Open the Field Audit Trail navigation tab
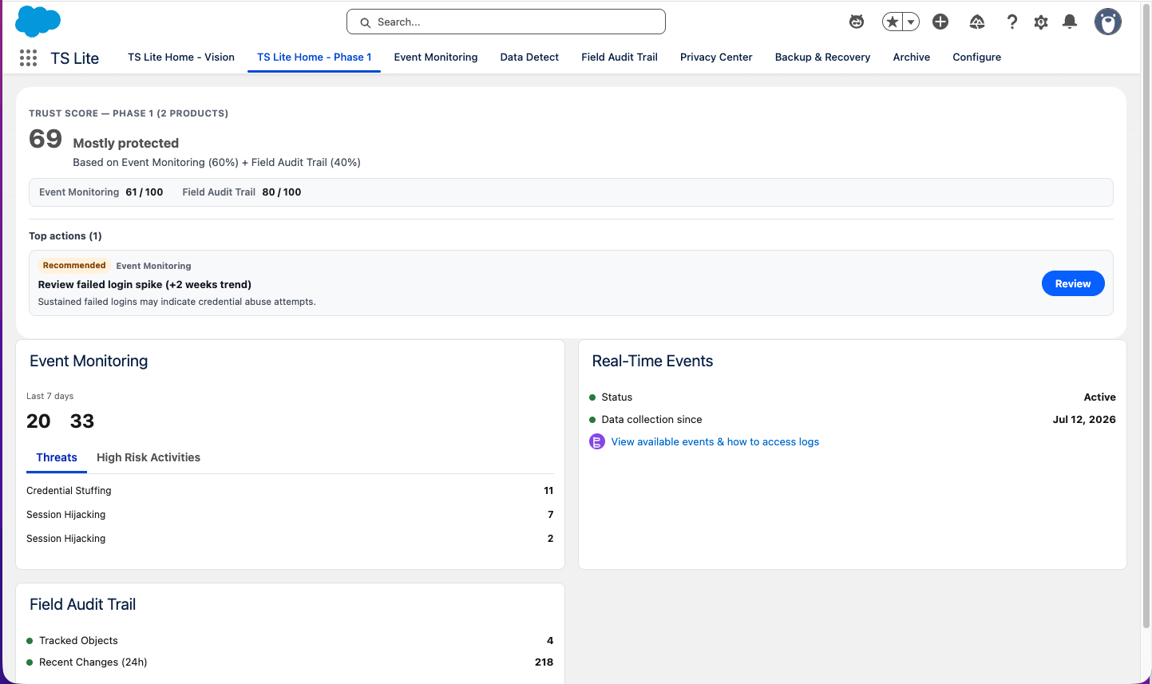The width and height of the screenshot is (1152, 684). point(620,57)
